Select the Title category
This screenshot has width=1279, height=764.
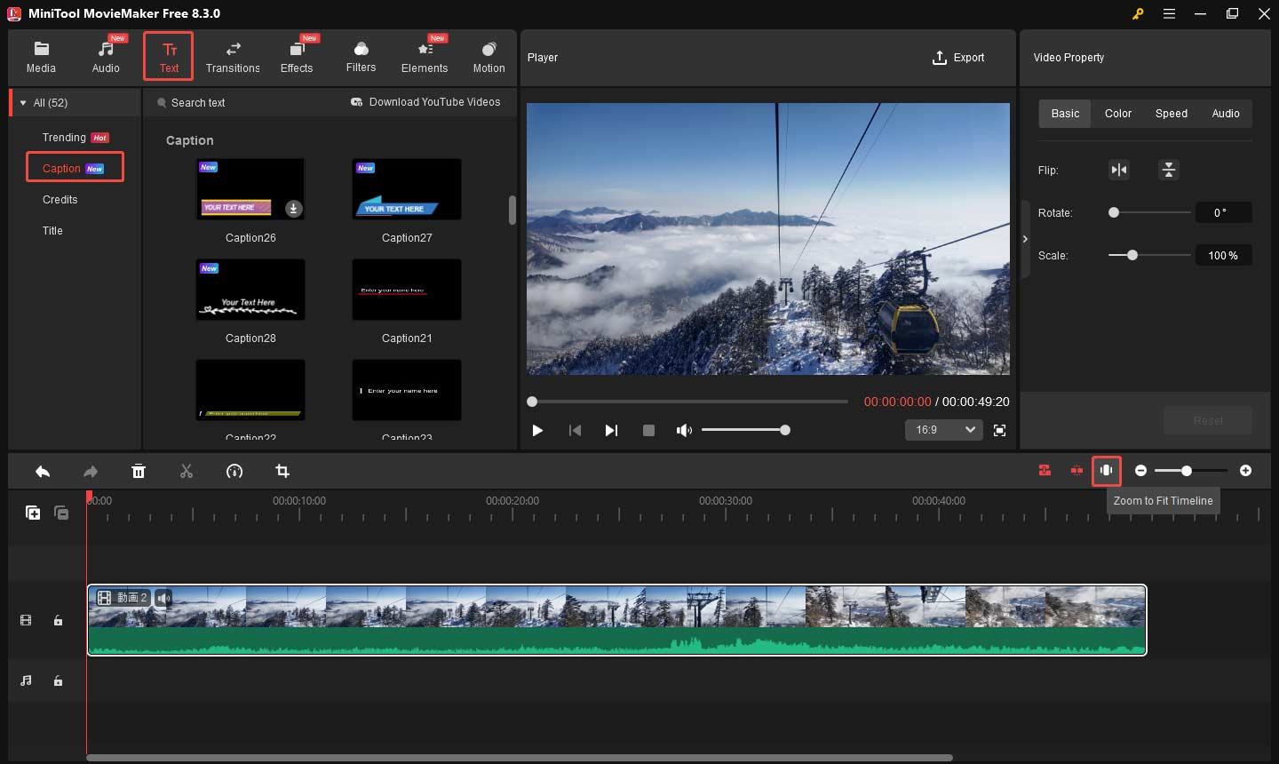coord(52,231)
